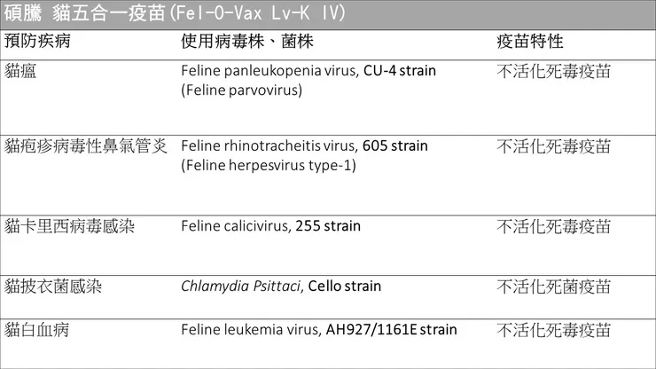Select the 貓疱疹病毒性鼻氣管炎 cell
The image size is (656, 369).
pyautogui.click(x=85, y=145)
